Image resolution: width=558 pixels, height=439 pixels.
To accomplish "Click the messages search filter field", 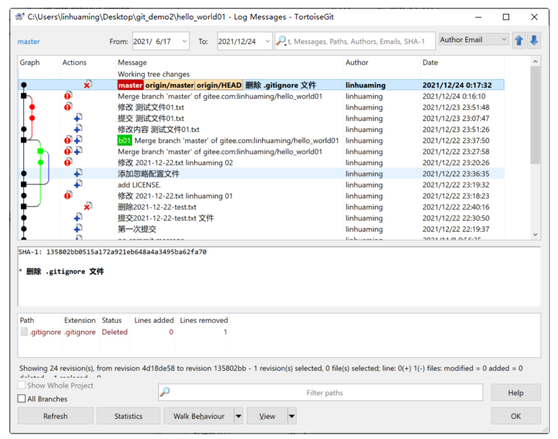I will pyautogui.click(x=355, y=41).
